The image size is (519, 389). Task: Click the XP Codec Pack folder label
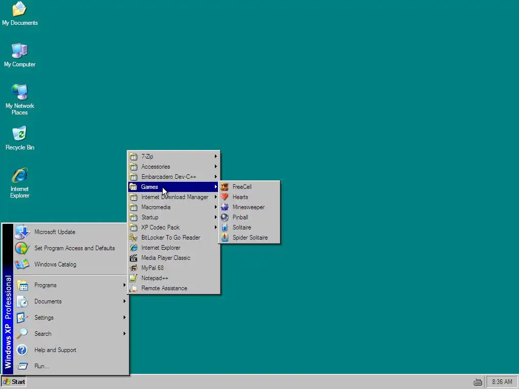pyautogui.click(x=160, y=227)
